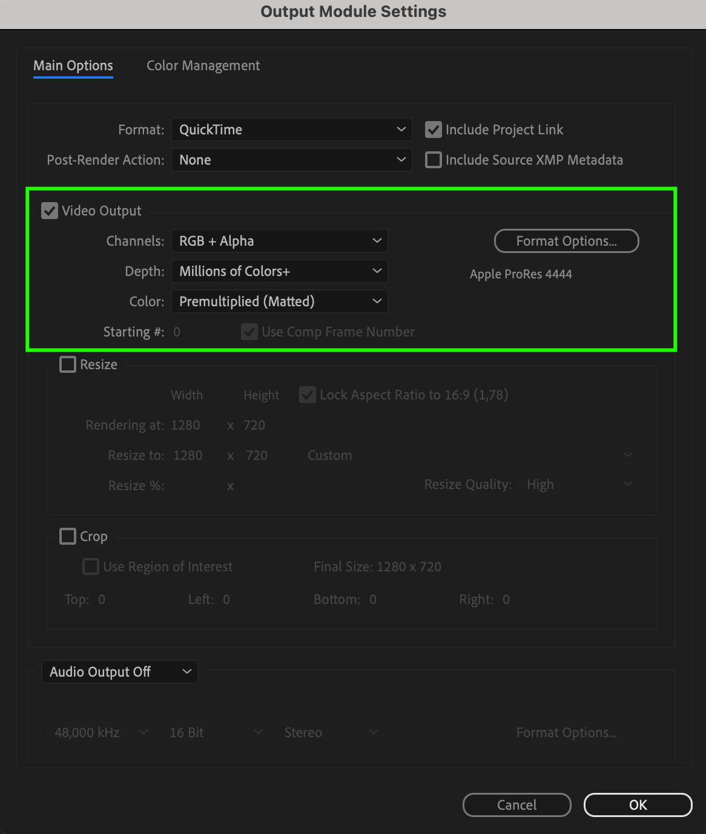706x834 pixels.
Task: Select the Main Options tab
Action: tap(73, 65)
